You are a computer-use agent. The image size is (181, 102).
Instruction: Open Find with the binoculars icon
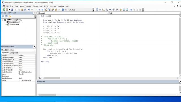(x=25, y=10)
